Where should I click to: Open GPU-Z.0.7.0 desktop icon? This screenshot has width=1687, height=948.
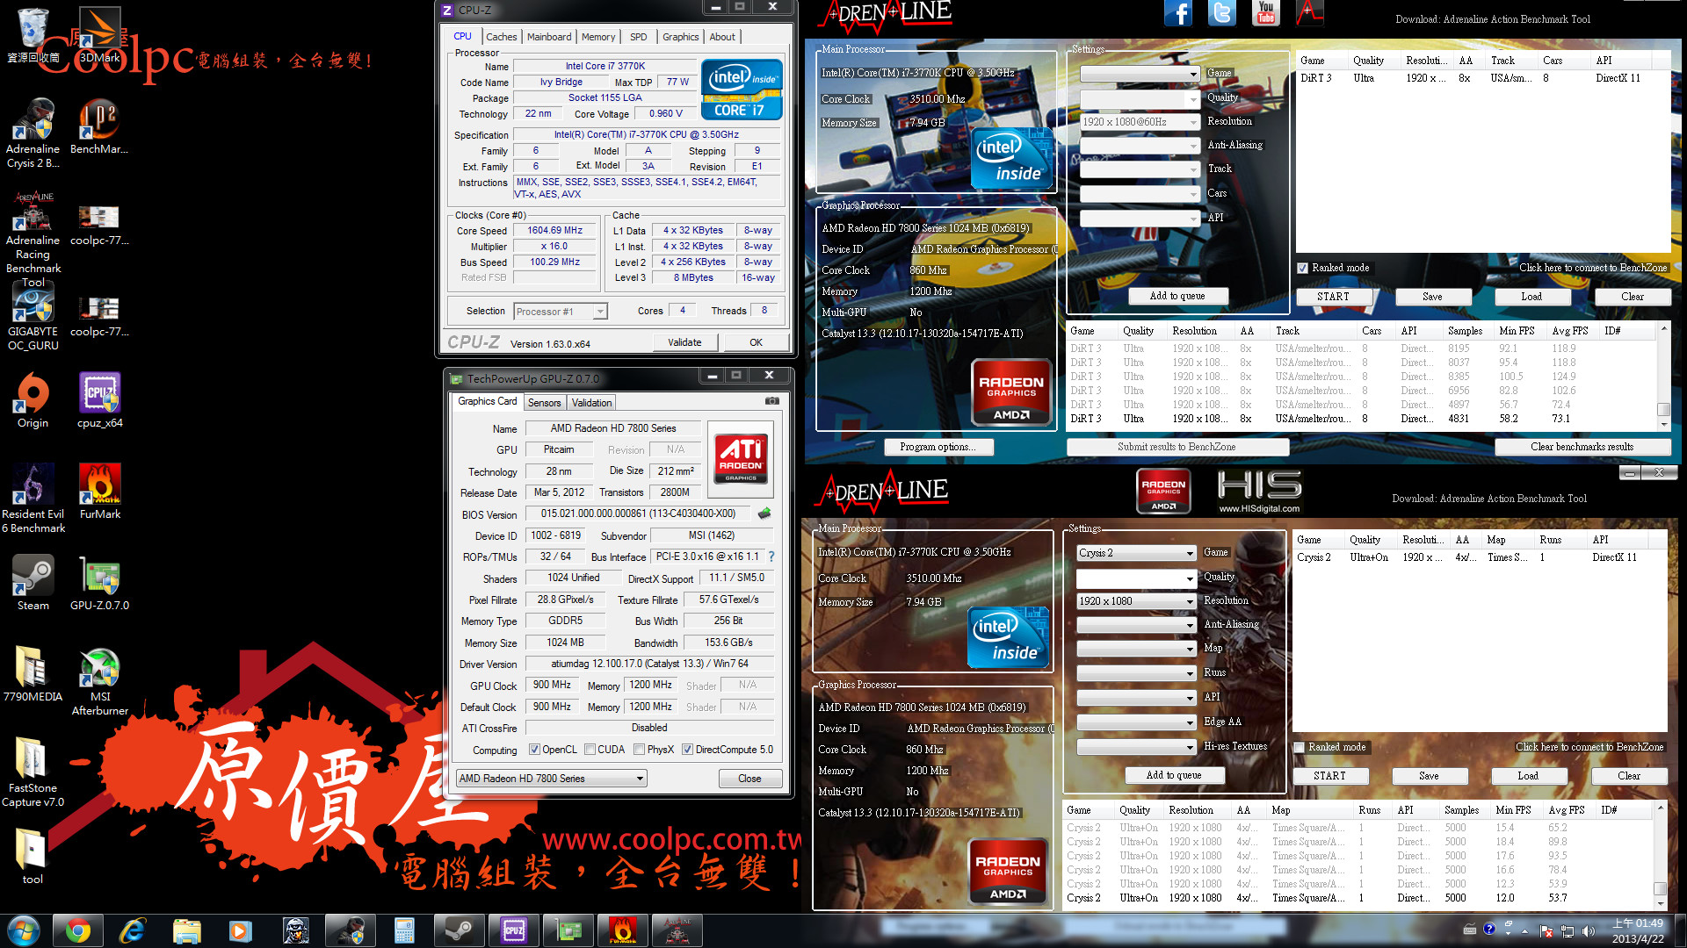[x=99, y=583]
